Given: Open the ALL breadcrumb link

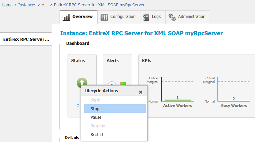Looking at the screenshot, I should pos(45,5).
